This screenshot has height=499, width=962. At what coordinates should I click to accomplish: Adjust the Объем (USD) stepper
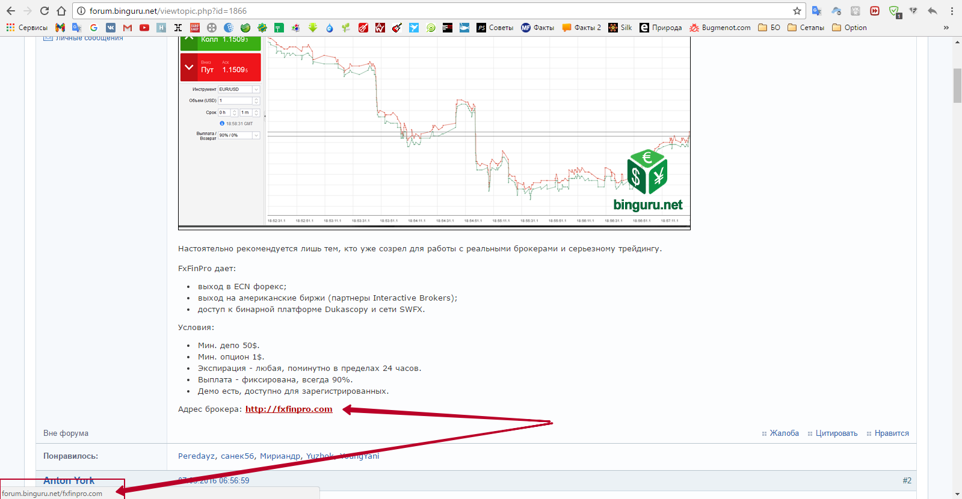[256, 100]
